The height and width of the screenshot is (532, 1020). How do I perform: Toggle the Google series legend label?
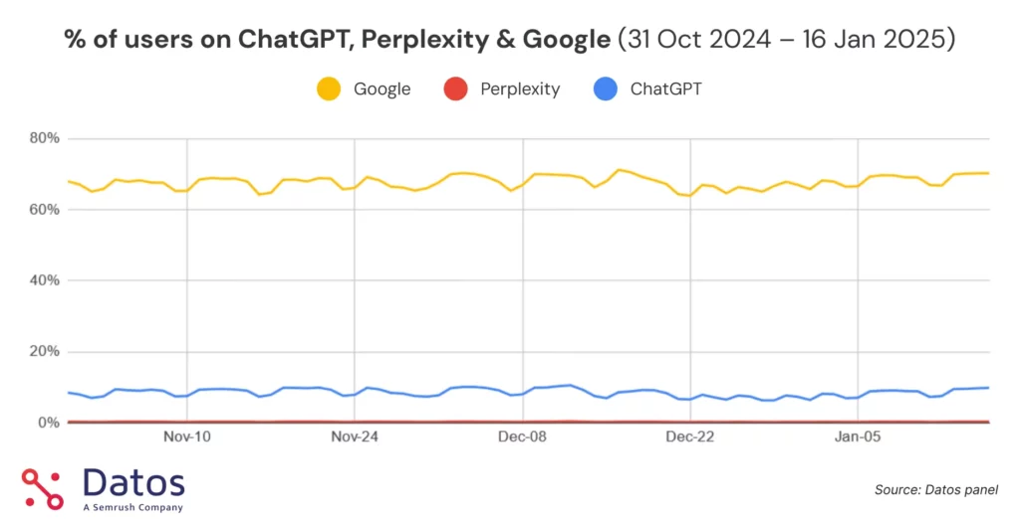pyautogui.click(x=382, y=89)
